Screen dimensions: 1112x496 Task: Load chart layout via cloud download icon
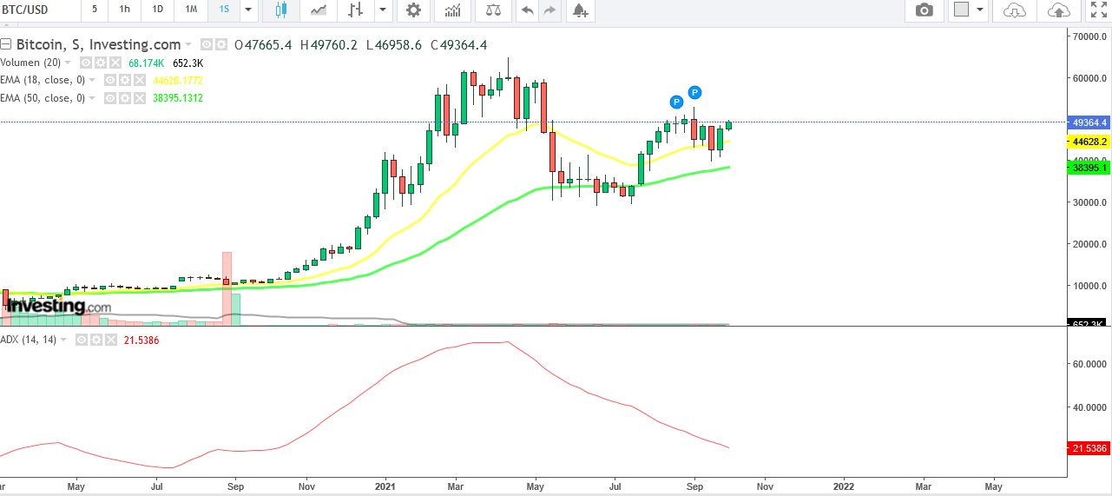[1014, 10]
